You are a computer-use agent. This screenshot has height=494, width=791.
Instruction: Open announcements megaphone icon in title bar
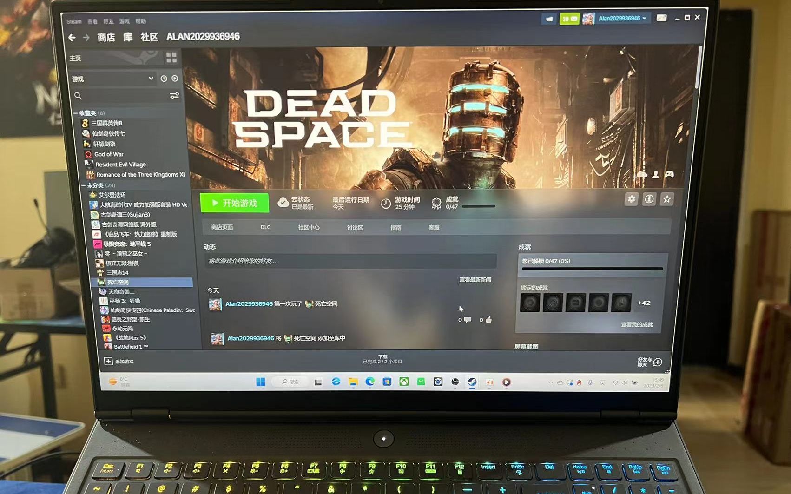(549, 19)
